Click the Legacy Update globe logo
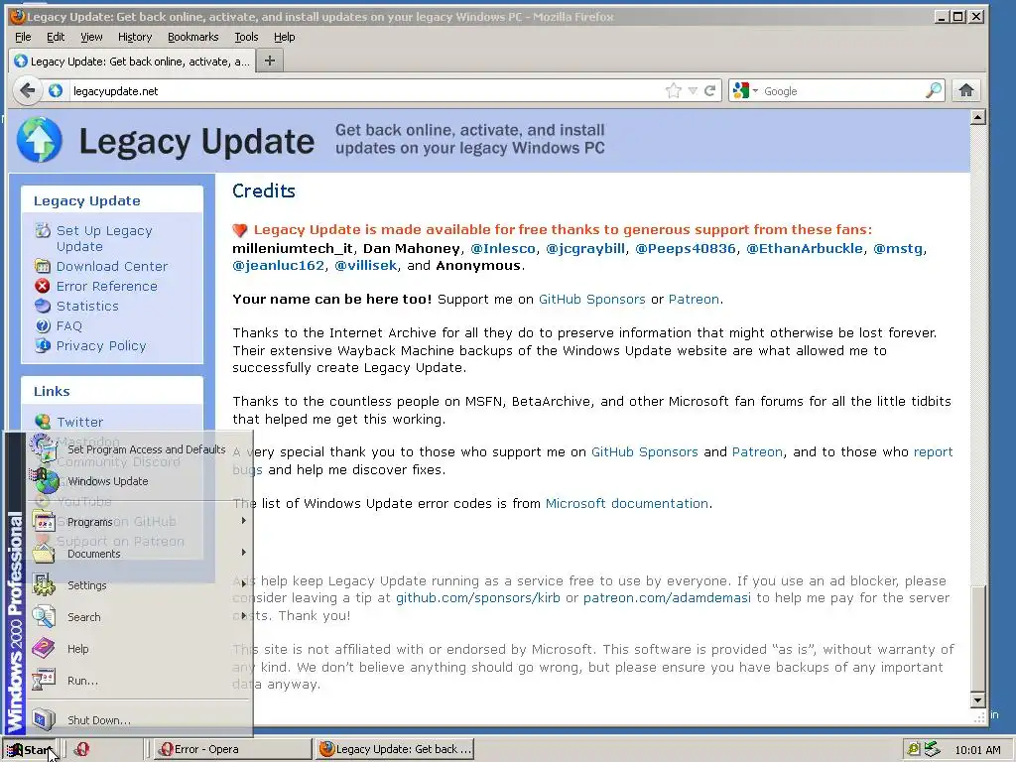The width and height of the screenshot is (1016, 762). [40, 140]
